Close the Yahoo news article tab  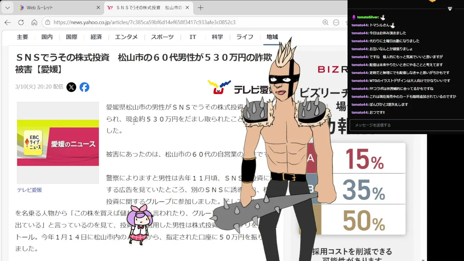[x=187, y=8]
